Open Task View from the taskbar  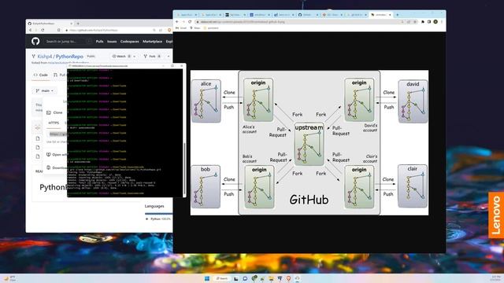click(236, 278)
